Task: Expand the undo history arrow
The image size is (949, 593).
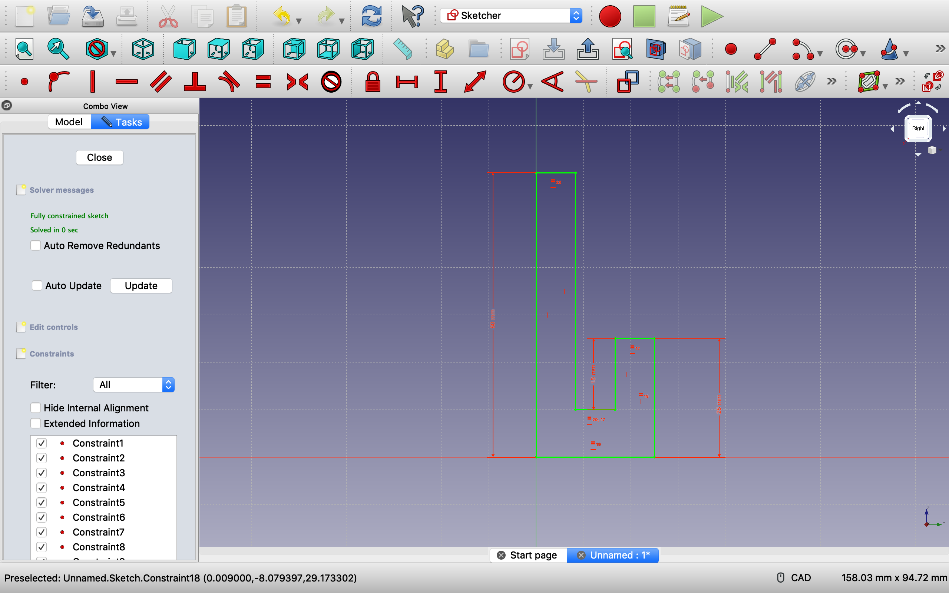Action: pyautogui.click(x=299, y=21)
